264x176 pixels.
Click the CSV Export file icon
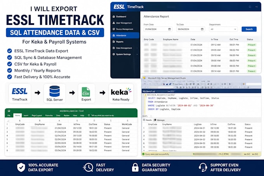[86, 92]
